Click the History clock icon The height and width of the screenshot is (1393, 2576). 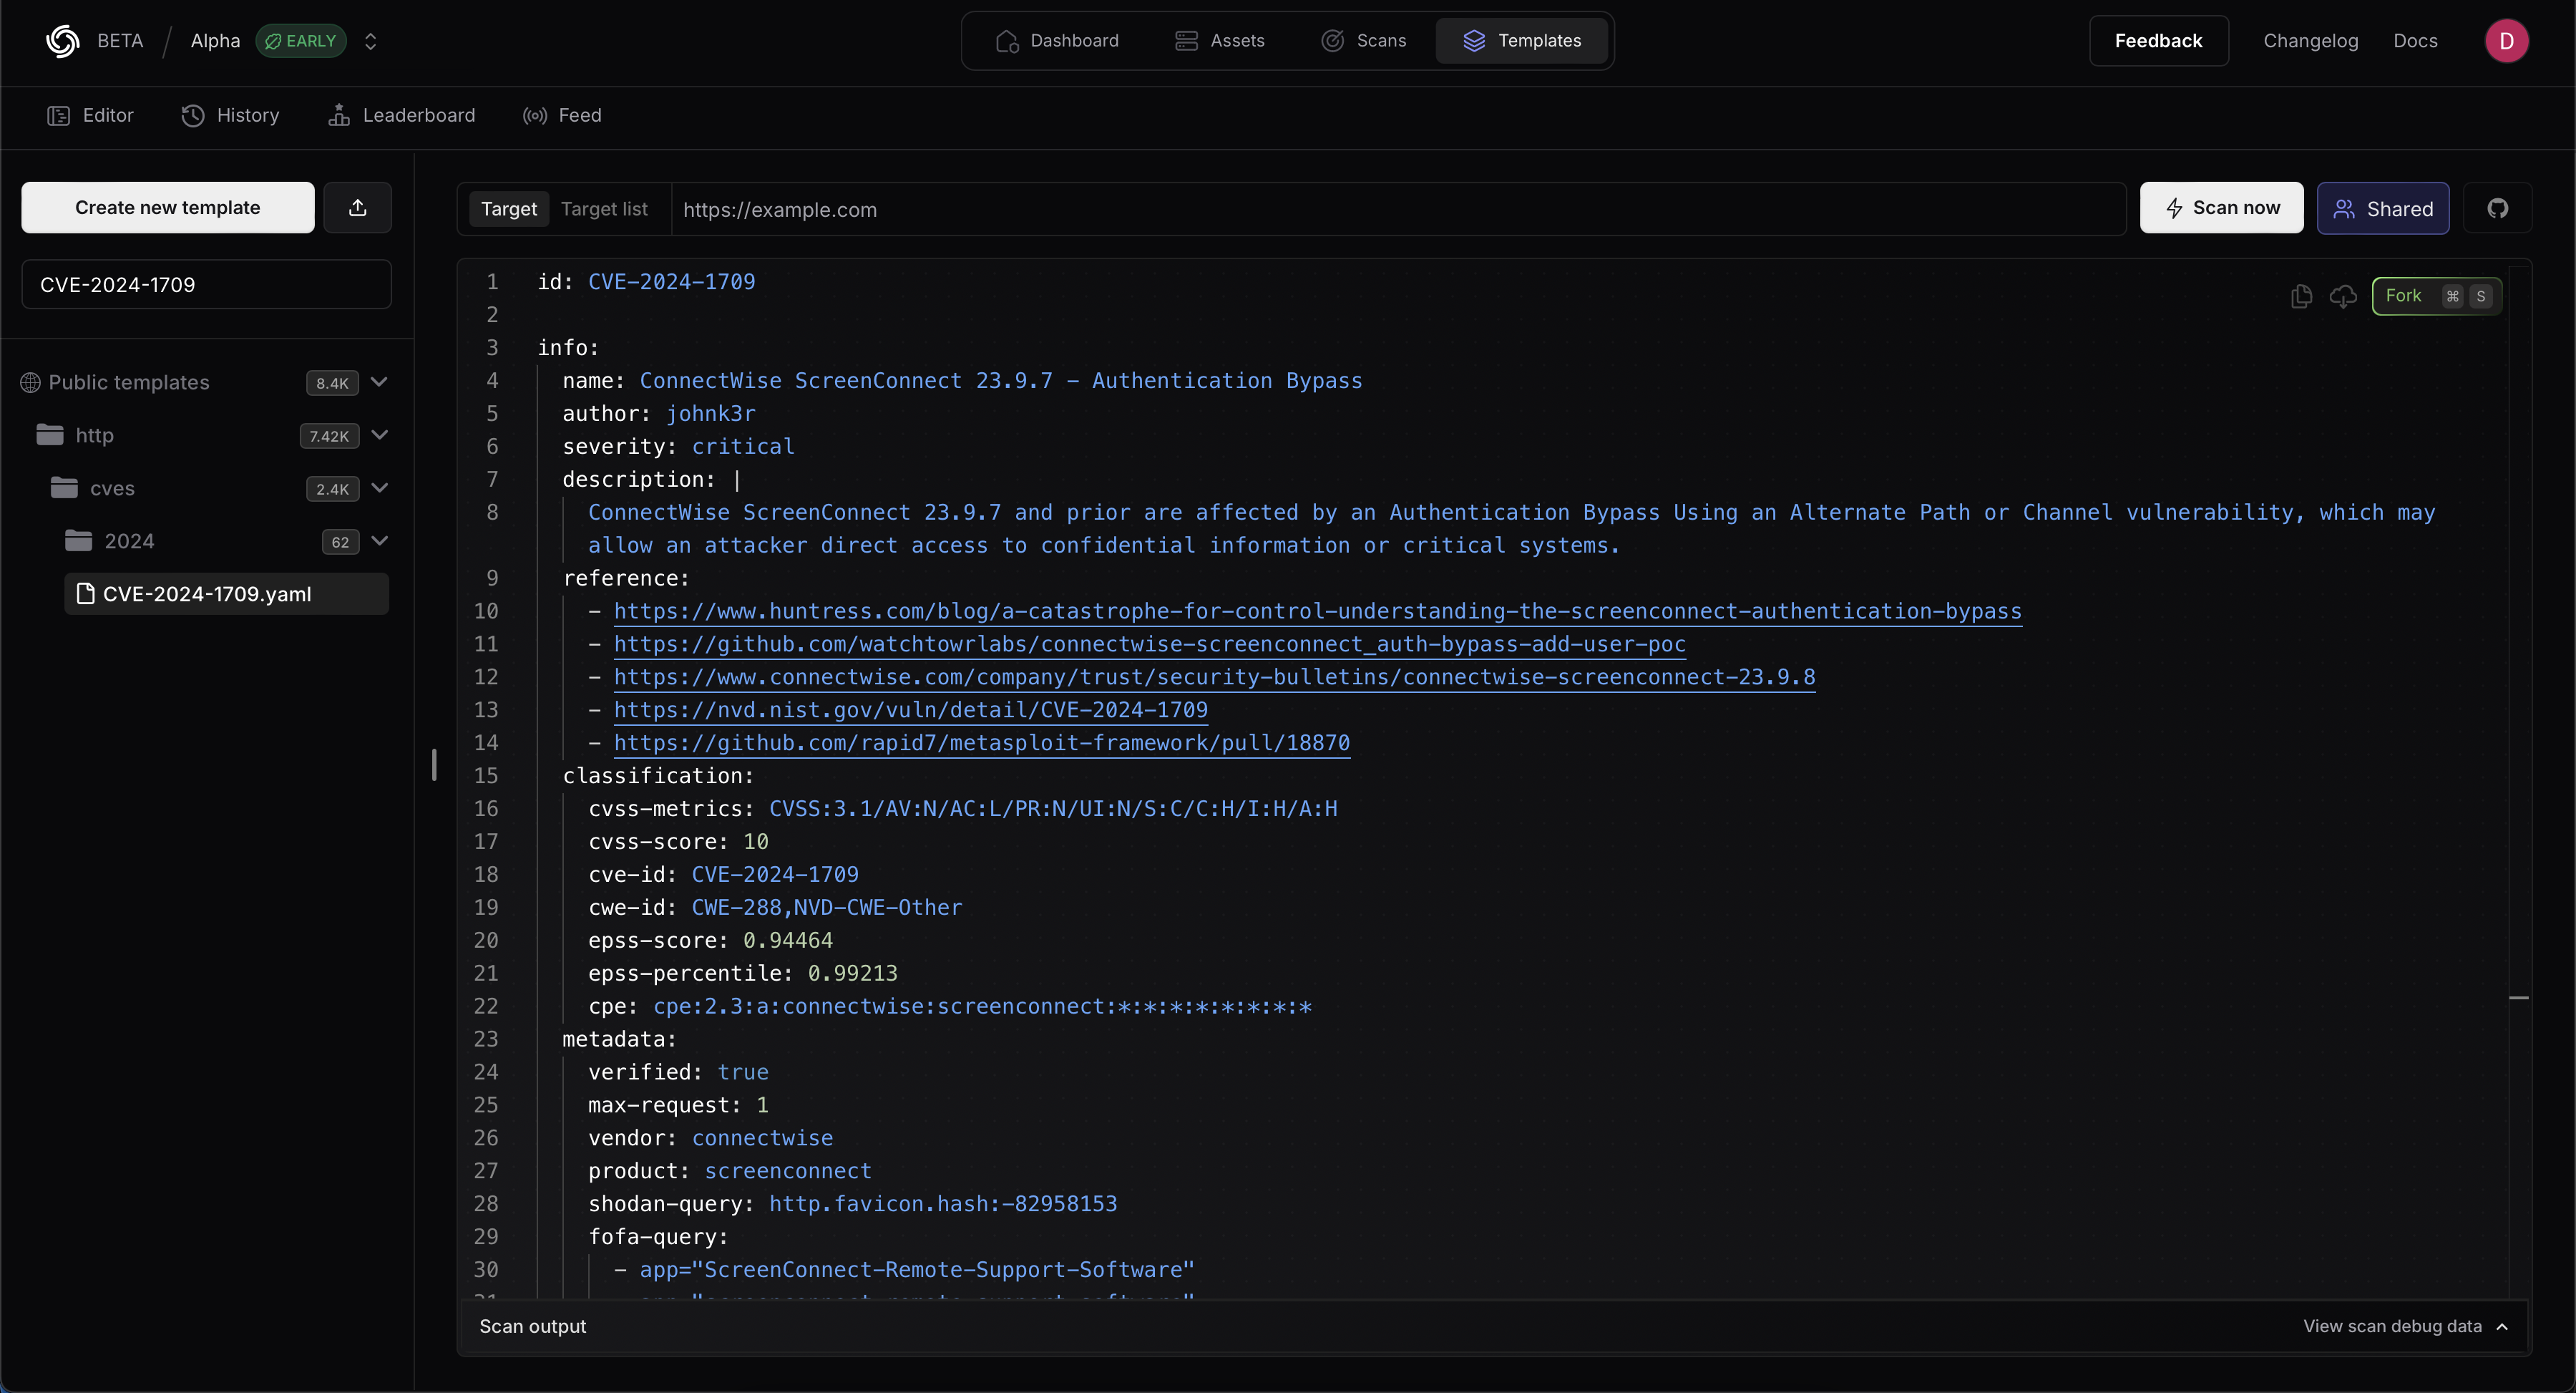point(193,115)
